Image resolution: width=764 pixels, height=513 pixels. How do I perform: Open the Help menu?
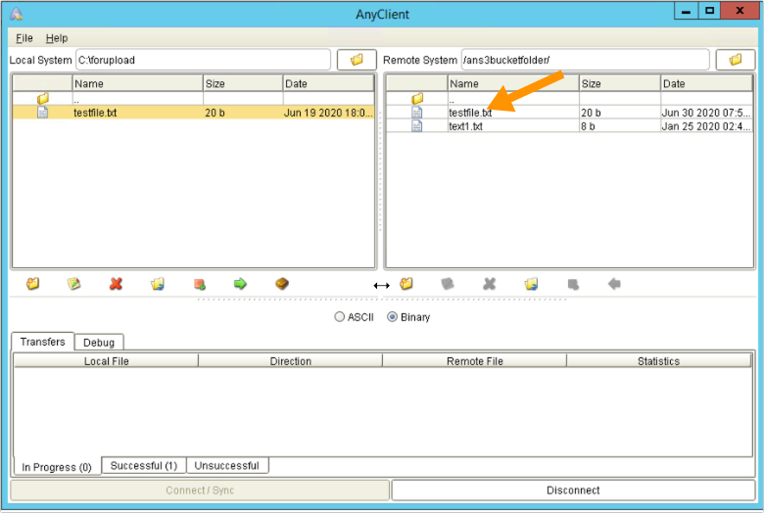57,38
